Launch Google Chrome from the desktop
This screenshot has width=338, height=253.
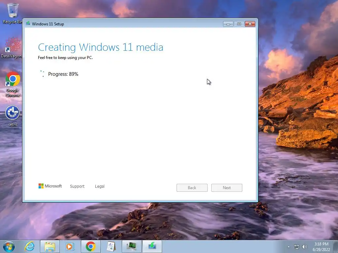pos(13,84)
